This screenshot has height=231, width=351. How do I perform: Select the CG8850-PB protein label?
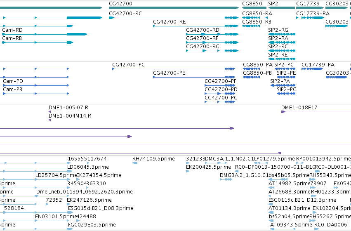[x=257, y=73]
